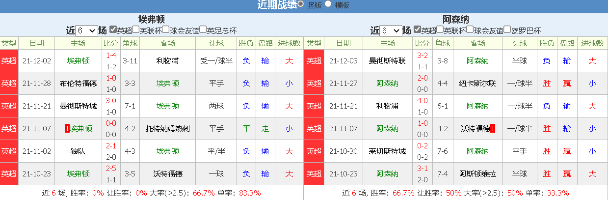Click home team 布伦特福德
This screenshot has width=608, height=200.
click(x=79, y=84)
